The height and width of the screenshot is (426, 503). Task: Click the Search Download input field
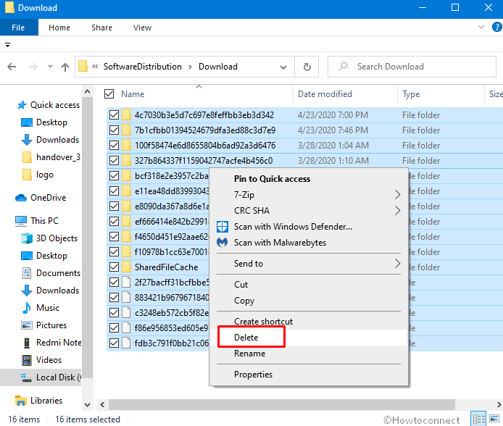click(412, 67)
